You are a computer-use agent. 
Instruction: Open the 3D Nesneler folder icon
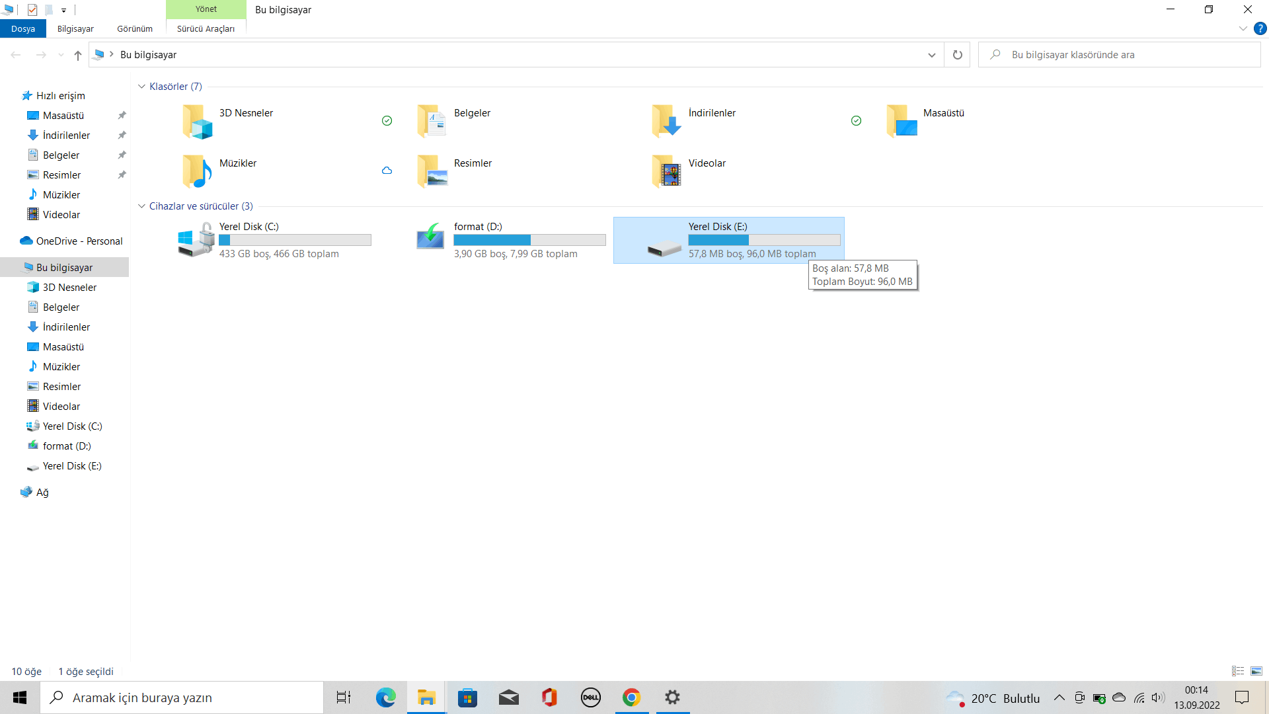point(197,122)
